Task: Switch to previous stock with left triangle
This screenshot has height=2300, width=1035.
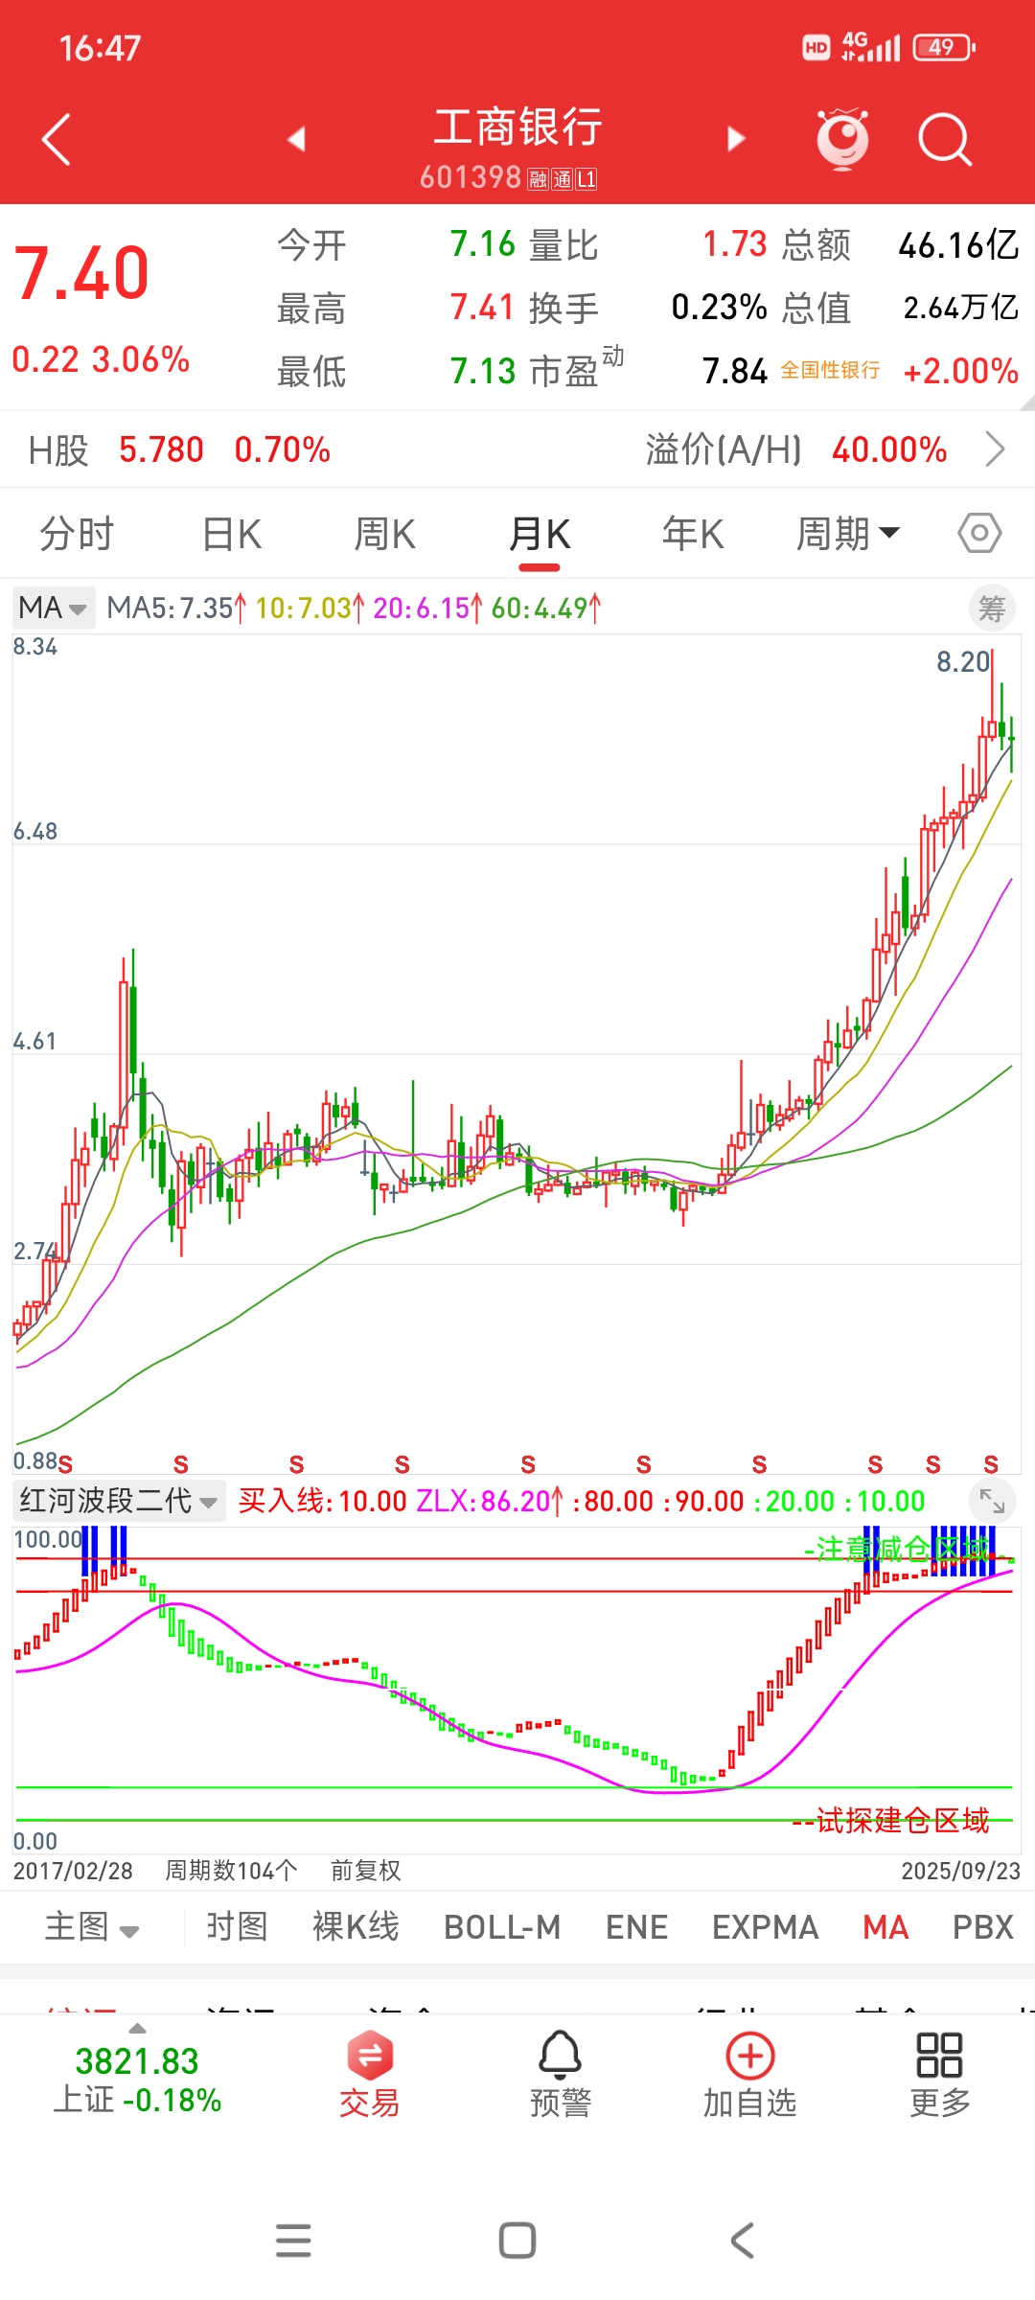Action: 296,140
